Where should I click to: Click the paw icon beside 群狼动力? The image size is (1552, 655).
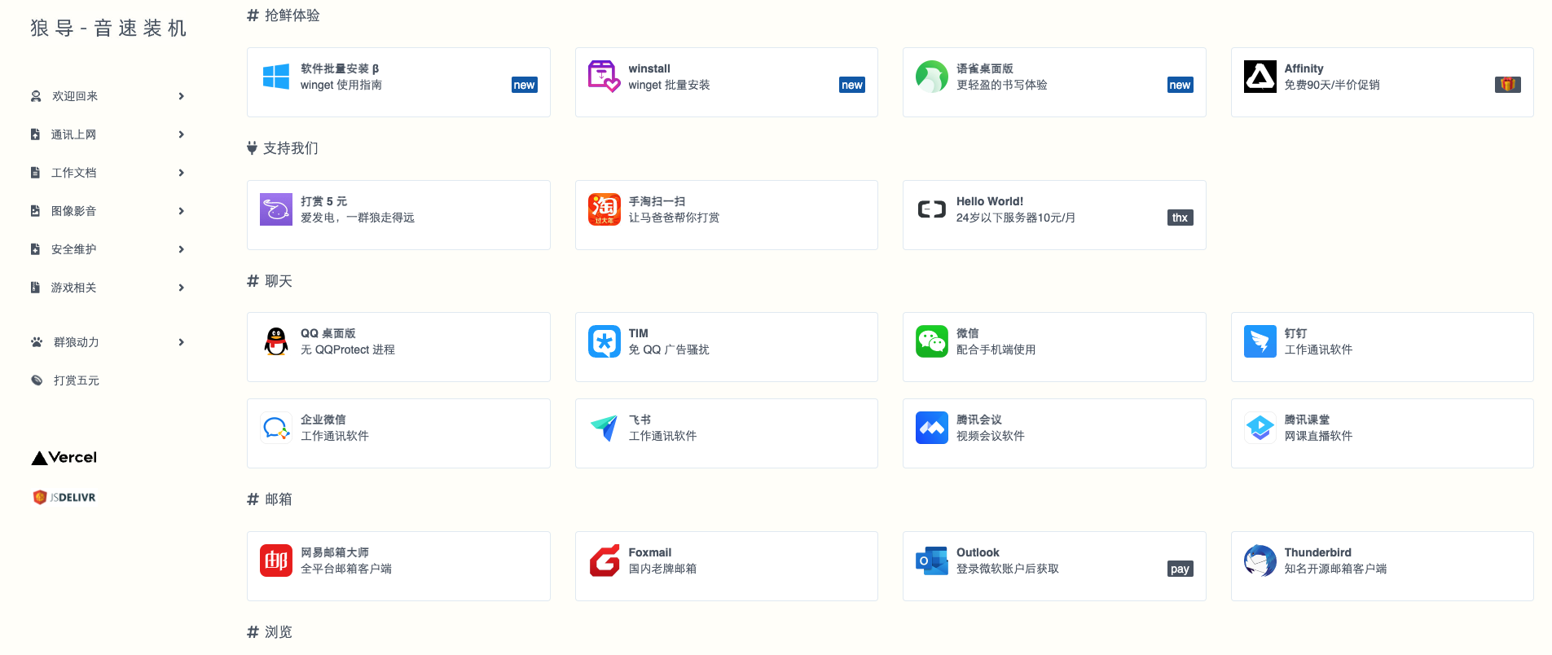(x=37, y=342)
